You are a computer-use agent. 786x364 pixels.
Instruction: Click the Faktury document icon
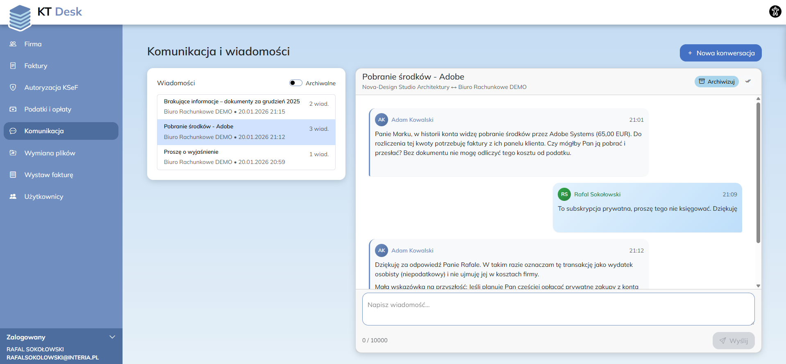coord(13,66)
